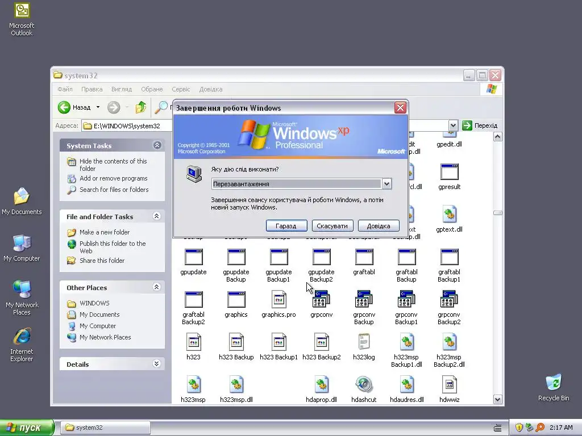Select the grpconv program icon
The height and width of the screenshot is (436, 582).
point(322,300)
